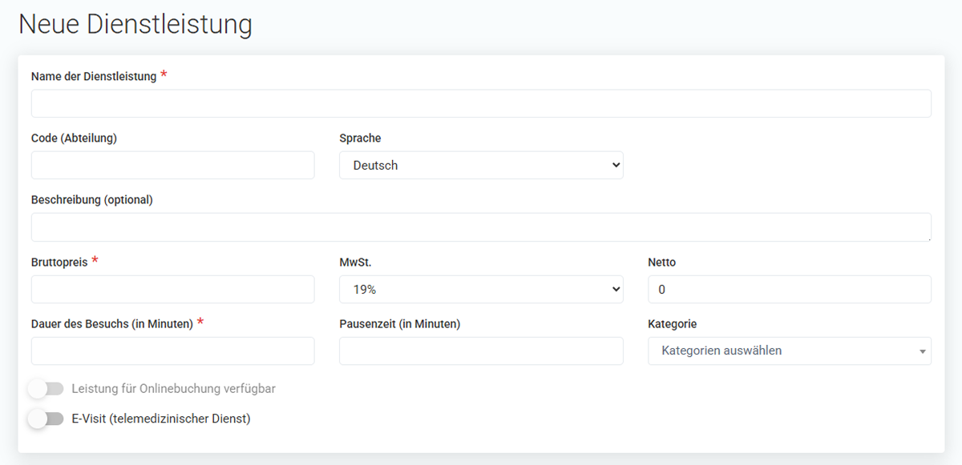Toggle the Leistung für Onlinebuchung verfügbar switch

point(46,389)
